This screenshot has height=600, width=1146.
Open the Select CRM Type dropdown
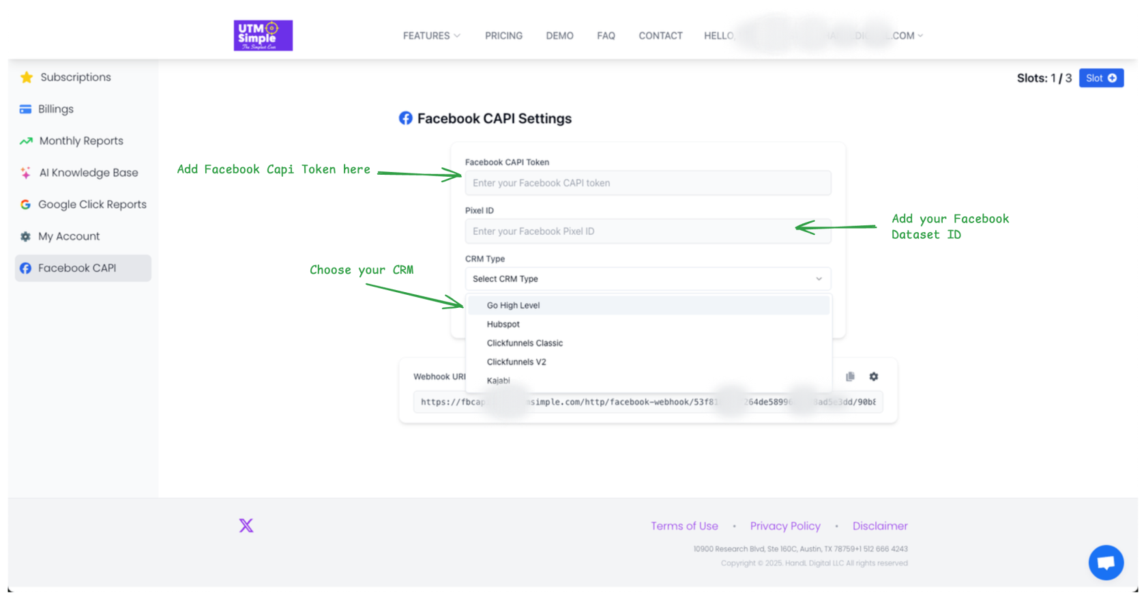coord(647,279)
